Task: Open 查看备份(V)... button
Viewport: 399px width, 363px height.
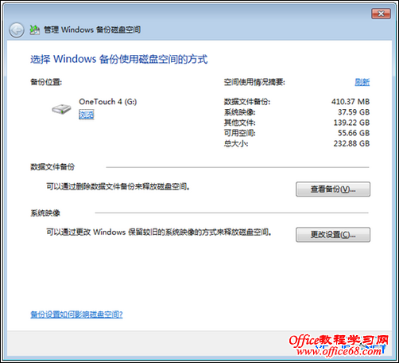Action: (x=333, y=189)
